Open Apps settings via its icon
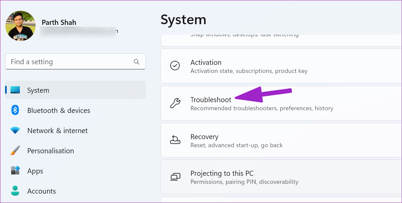402x203 pixels. tap(14, 171)
